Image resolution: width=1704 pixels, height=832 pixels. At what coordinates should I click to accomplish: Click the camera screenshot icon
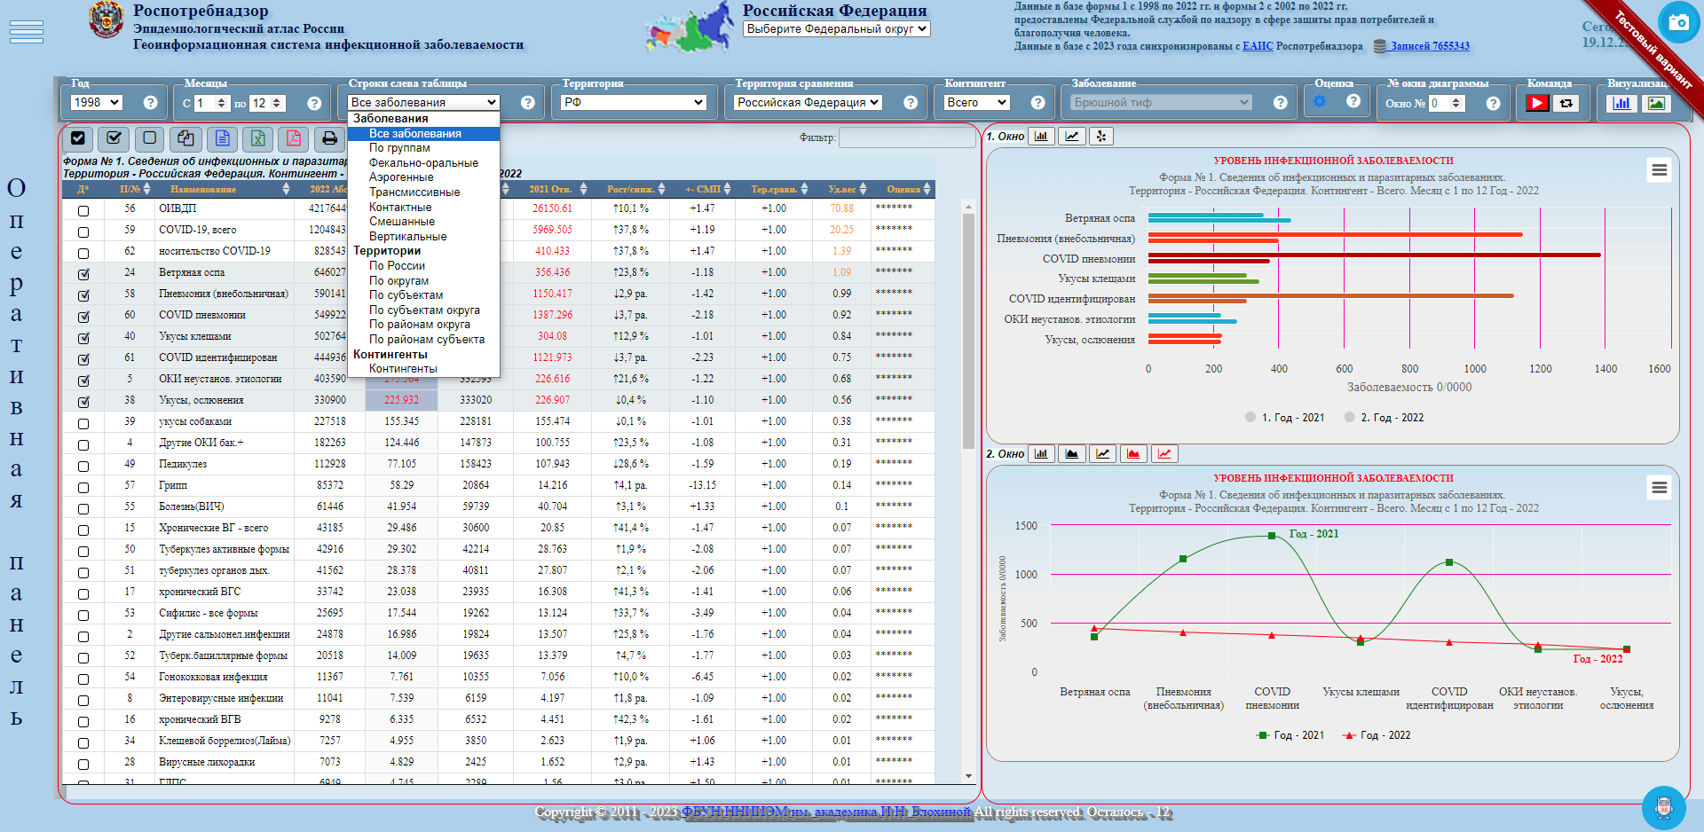(x=1678, y=22)
